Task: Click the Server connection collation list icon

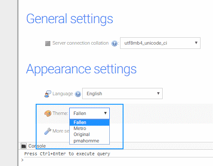Action: tap(48, 43)
